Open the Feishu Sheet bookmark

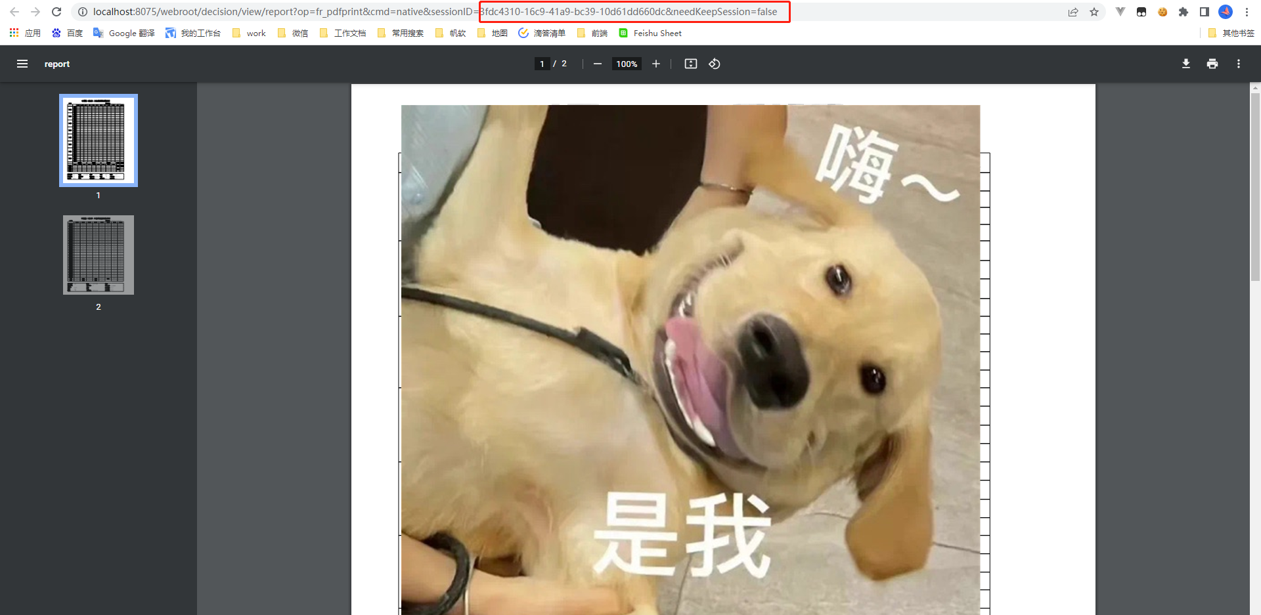pyautogui.click(x=650, y=33)
